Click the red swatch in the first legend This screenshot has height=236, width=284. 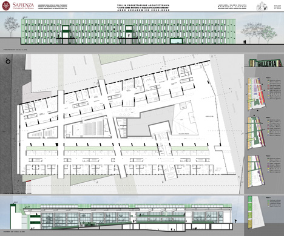pos(268,85)
